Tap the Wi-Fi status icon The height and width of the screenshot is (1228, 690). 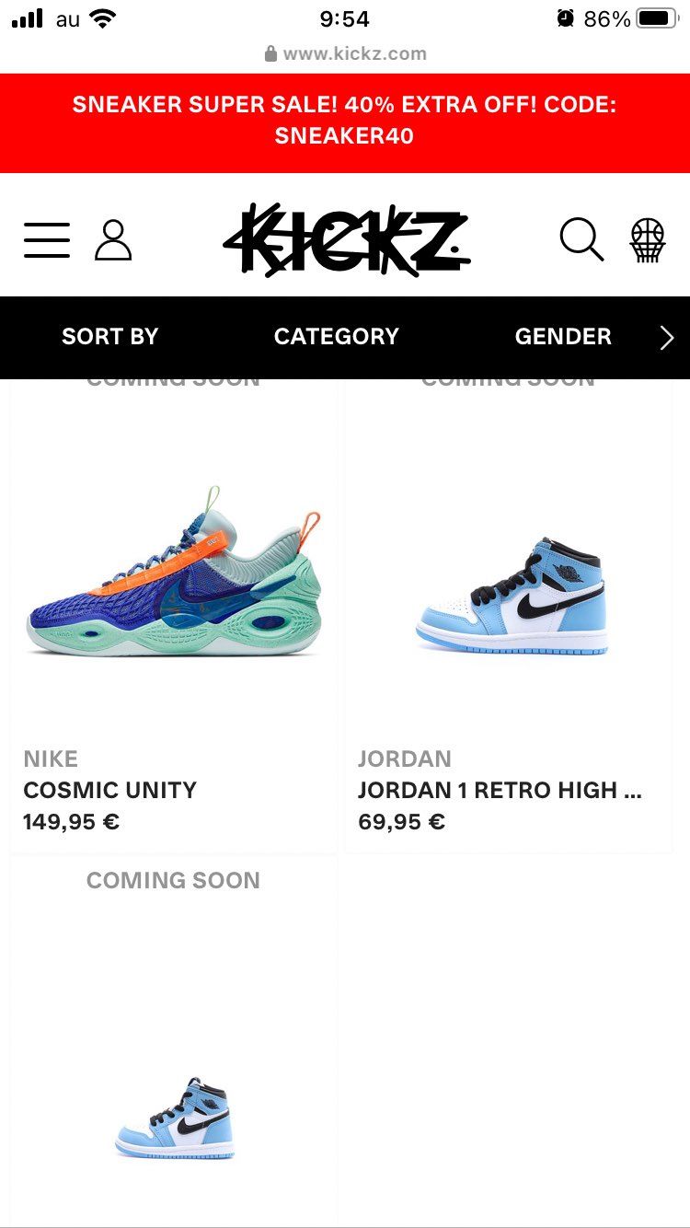103,18
